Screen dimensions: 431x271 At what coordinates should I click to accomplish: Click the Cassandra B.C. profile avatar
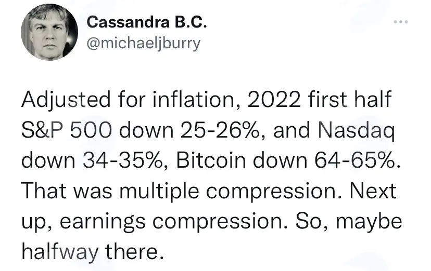coord(49,32)
